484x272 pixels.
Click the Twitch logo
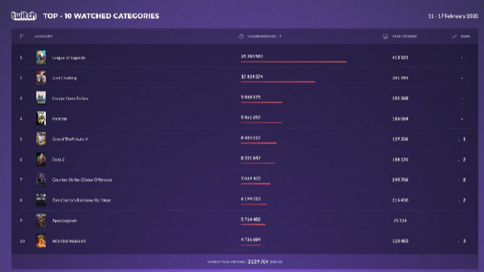pyautogui.click(x=24, y=16)
